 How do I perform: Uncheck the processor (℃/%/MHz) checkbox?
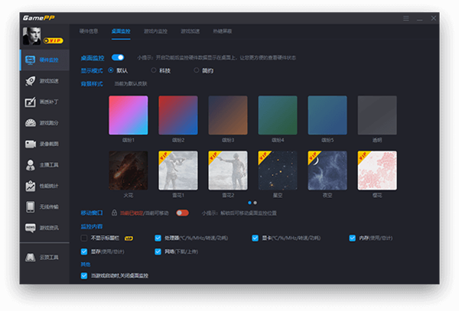pyautogui.click(x=158, y=238)
